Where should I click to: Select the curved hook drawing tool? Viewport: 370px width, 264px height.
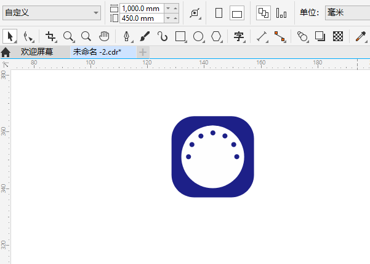point(163,36)
